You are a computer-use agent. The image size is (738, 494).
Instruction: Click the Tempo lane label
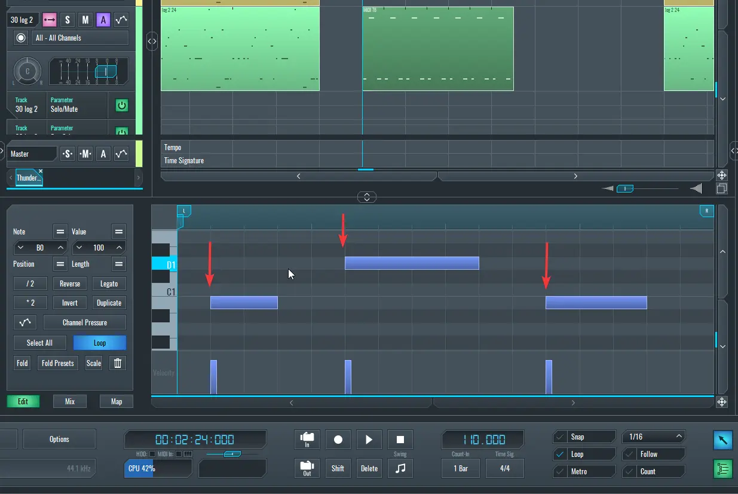[x=173, y=147]
